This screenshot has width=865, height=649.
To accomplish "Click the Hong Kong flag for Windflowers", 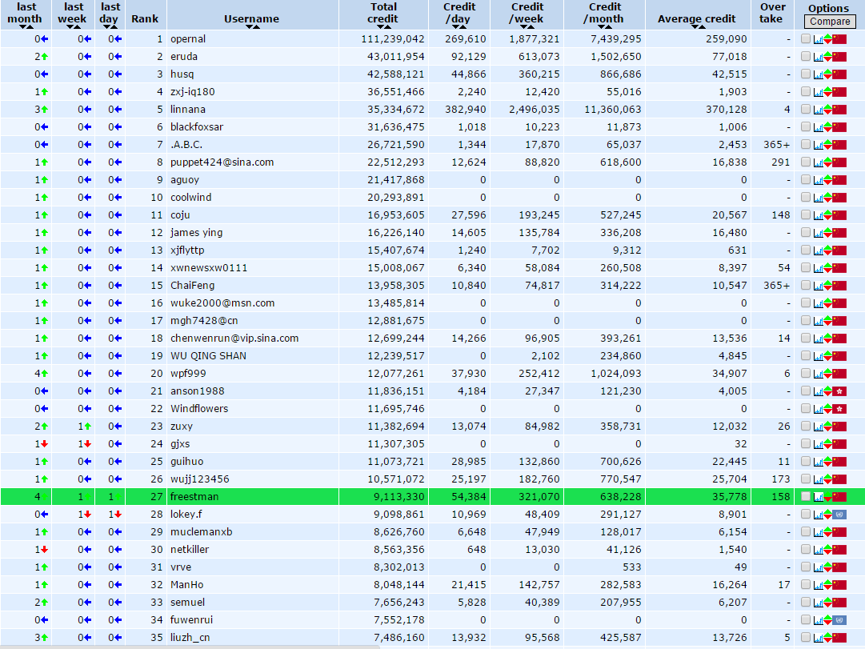I will [x=839, y=409].
